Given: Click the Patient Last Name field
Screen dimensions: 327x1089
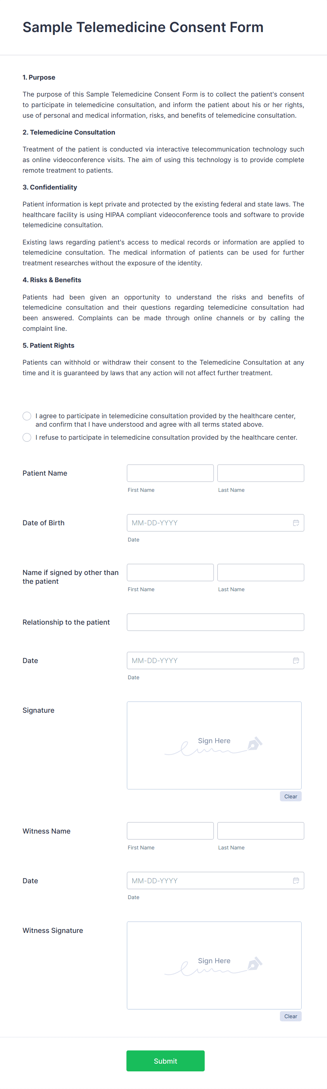Looking at the screenshot, I should 260,473.
